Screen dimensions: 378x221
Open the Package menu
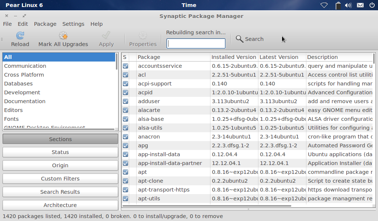tap(45, 24)
